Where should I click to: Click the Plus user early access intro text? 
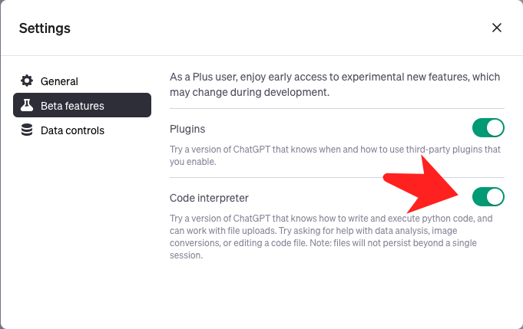335,84
